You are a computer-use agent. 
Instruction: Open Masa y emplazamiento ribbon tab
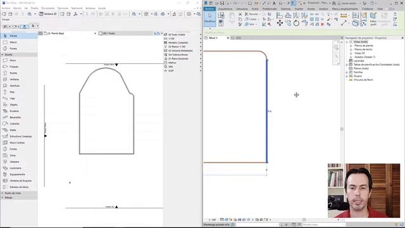345,9
